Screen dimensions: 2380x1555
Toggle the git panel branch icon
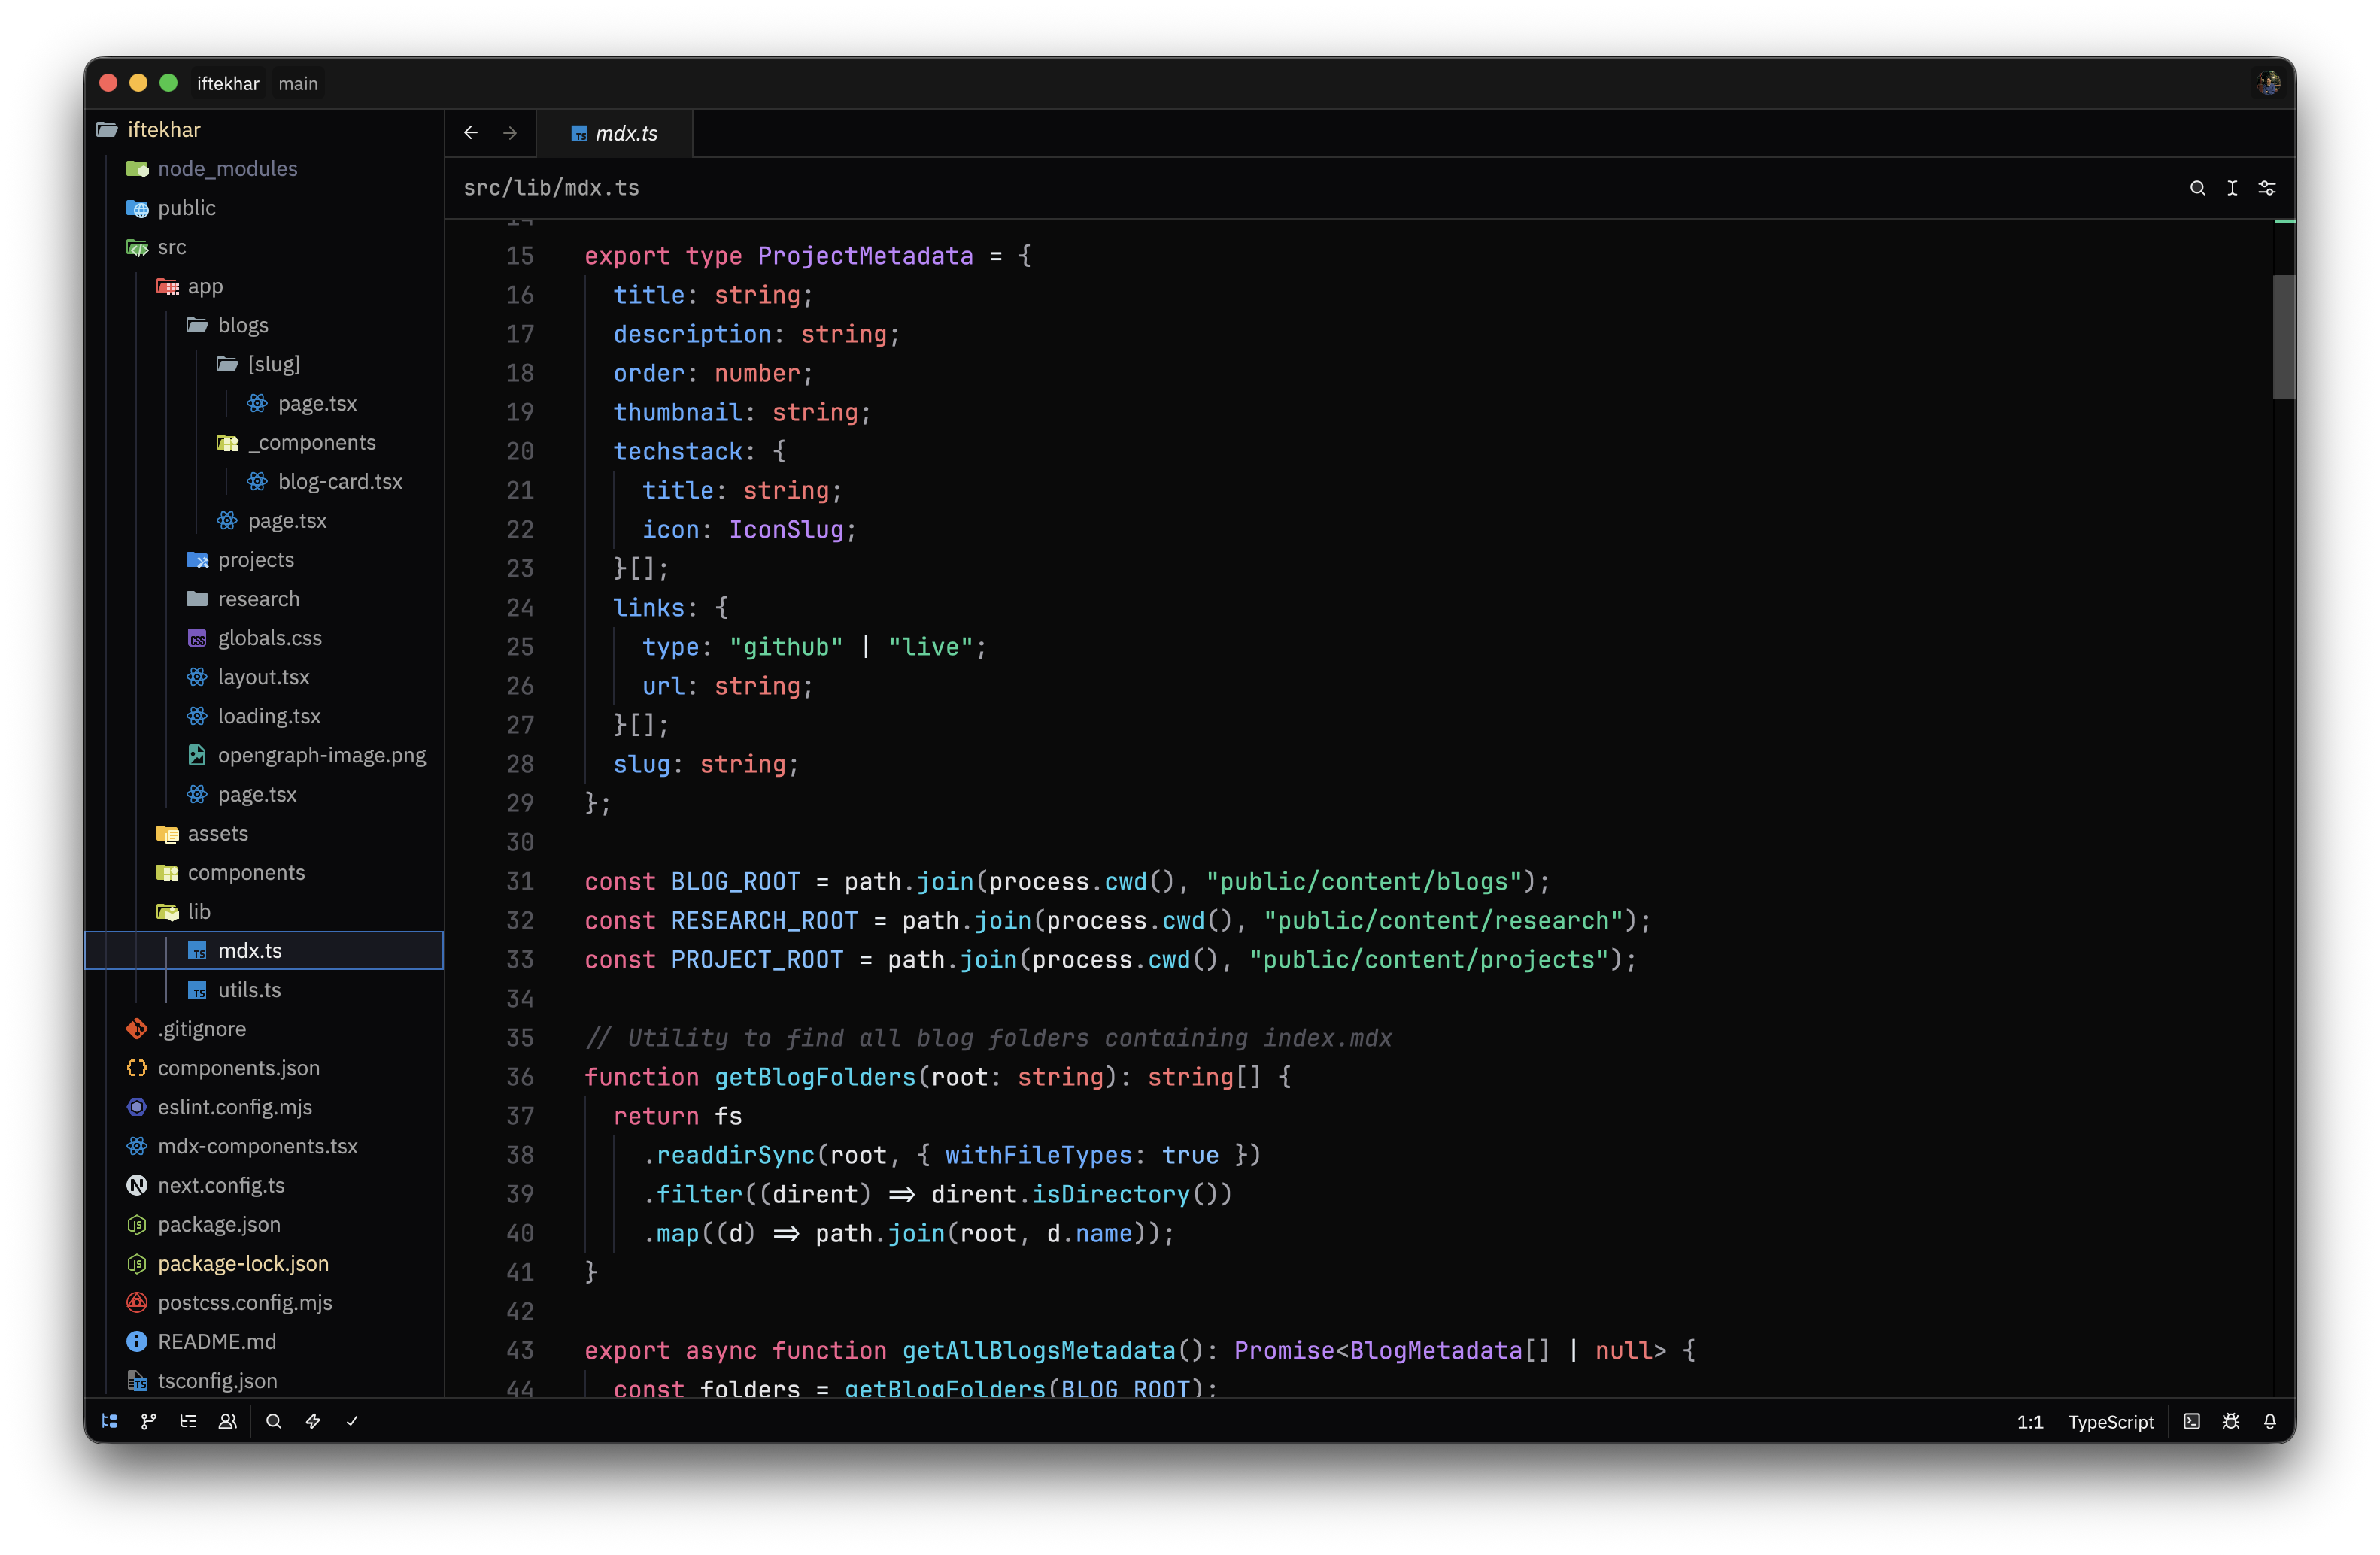[x=148, y=1421]
